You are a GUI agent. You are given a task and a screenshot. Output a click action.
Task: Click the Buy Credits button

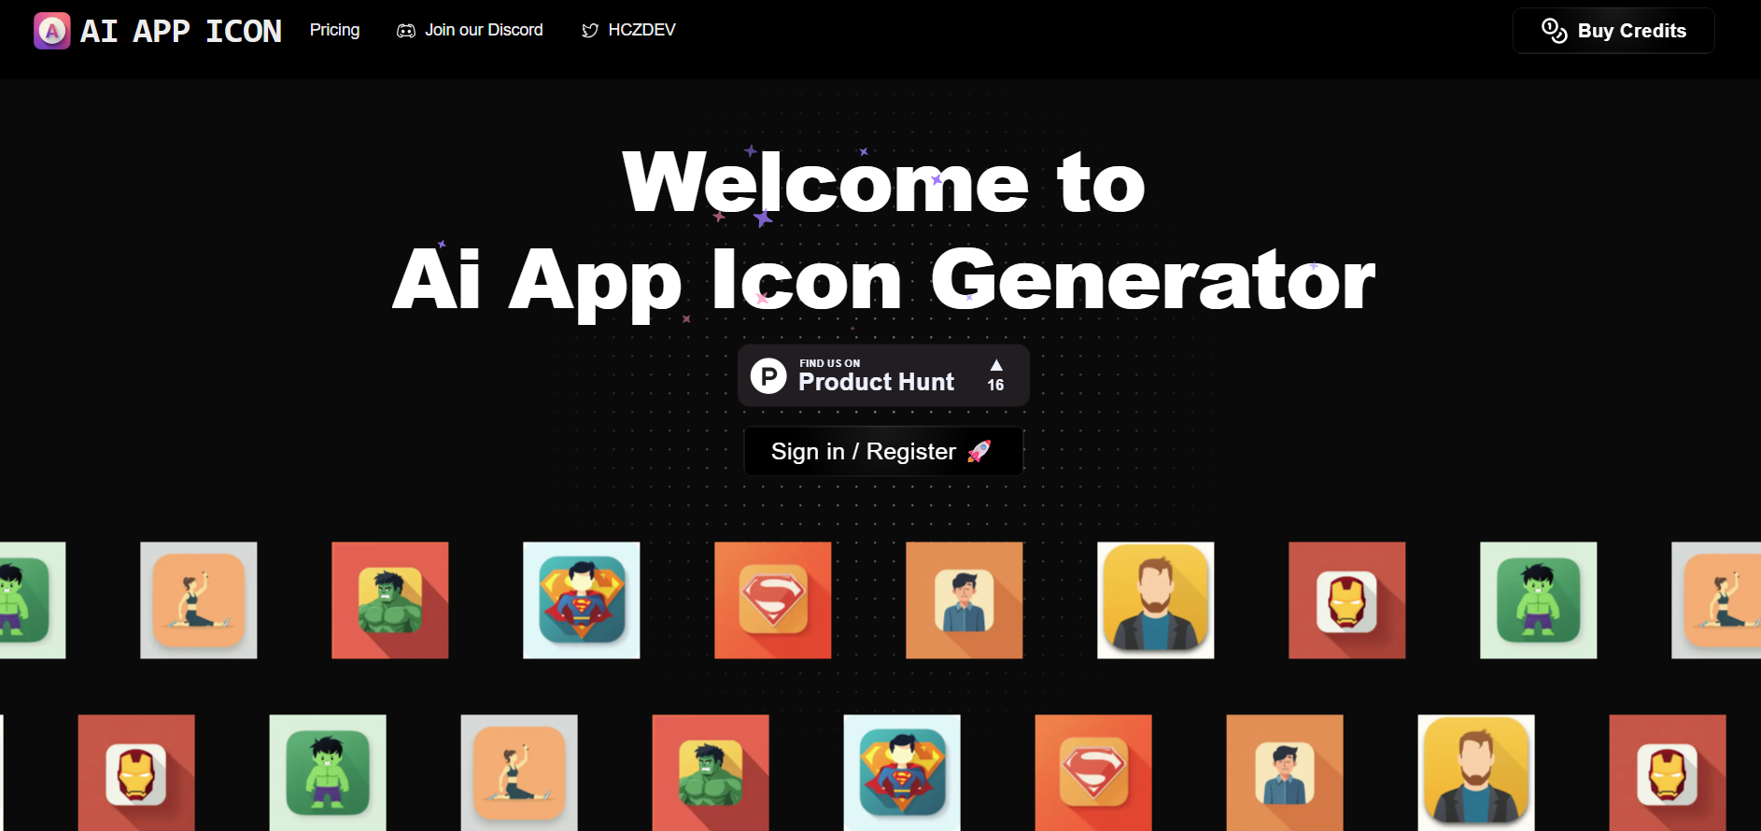(x=1613, y=31)
